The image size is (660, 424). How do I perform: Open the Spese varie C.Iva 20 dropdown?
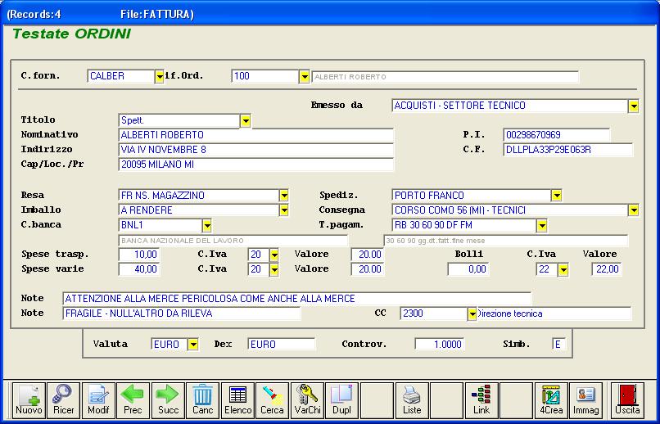point(274,269)
